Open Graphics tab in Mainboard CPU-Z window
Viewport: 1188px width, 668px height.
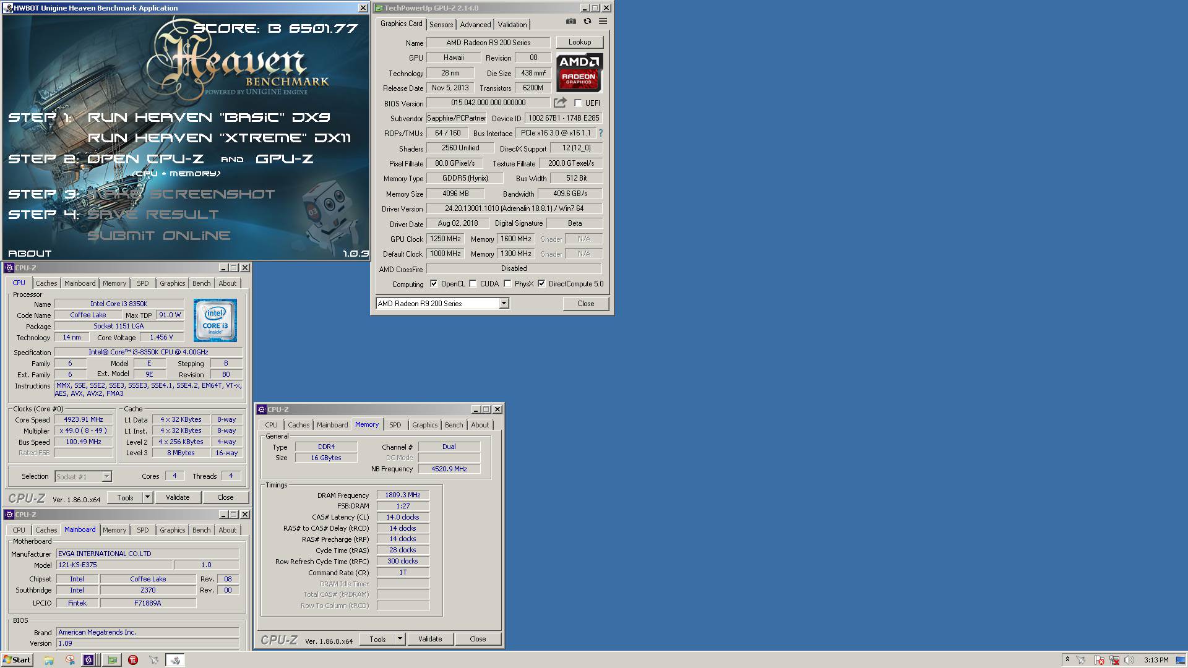(x=172, y=530)
